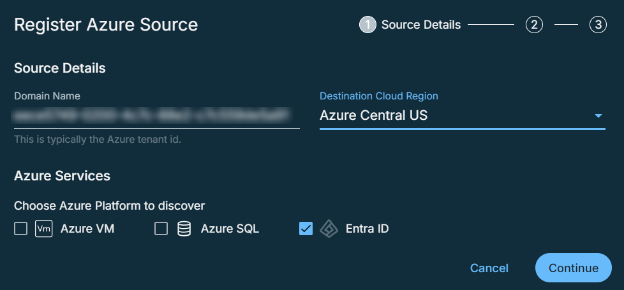Click the Destination Cloud Region label
The image size is (624, 290).
[x=379, y=96]
